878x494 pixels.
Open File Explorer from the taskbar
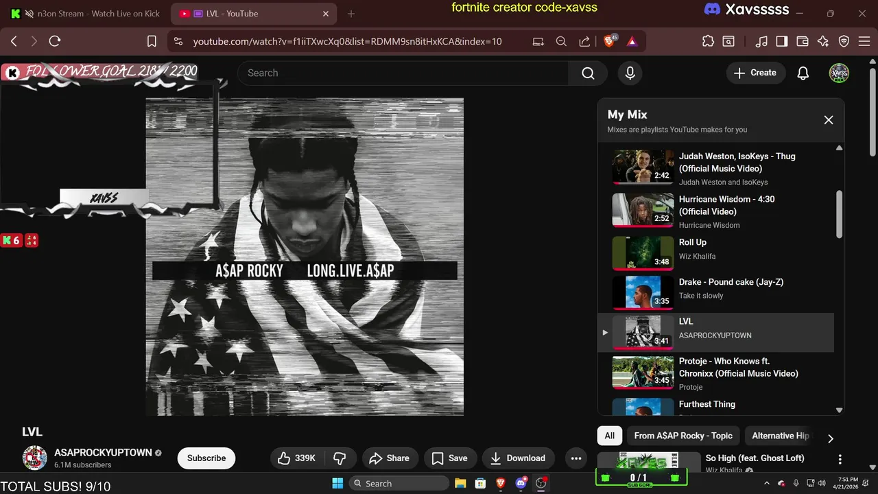coord(460,483)
